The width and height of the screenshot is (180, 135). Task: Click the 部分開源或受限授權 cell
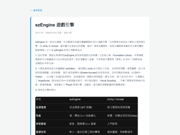[x=119, y=107]
